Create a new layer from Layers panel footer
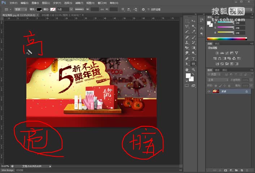The height and width of the screenshot is (173, 255). pyautogui.click(x=242, y=170)
